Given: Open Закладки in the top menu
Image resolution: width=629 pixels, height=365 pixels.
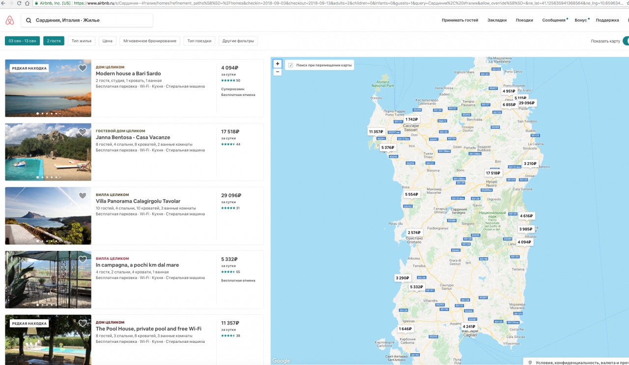Looking at the screenshot, I should point(497,20).
